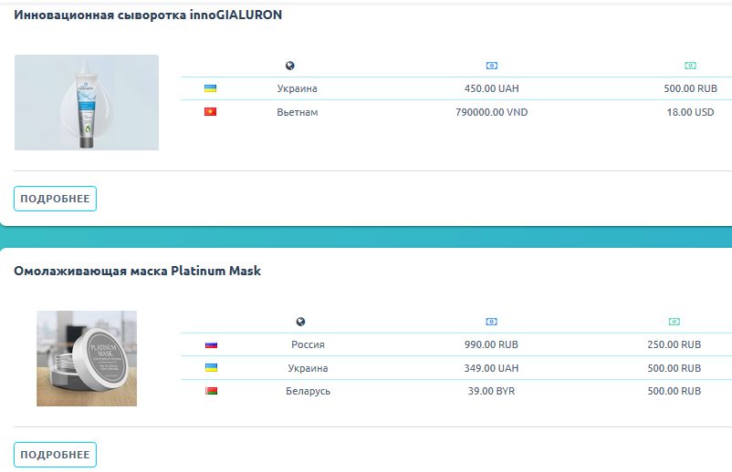Click the globe icon in Platinum Mask table header
This screenshot has width=732, height=472.
pyautogui.click(x=300, y=322)
